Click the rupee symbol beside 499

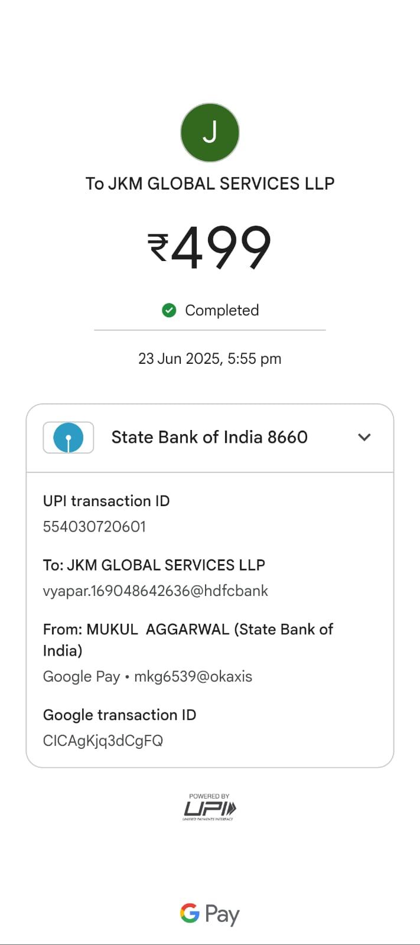tap(158, 247)
